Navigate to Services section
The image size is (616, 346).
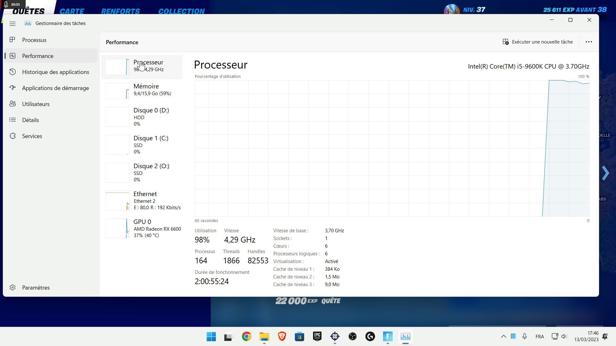point(32,136)
